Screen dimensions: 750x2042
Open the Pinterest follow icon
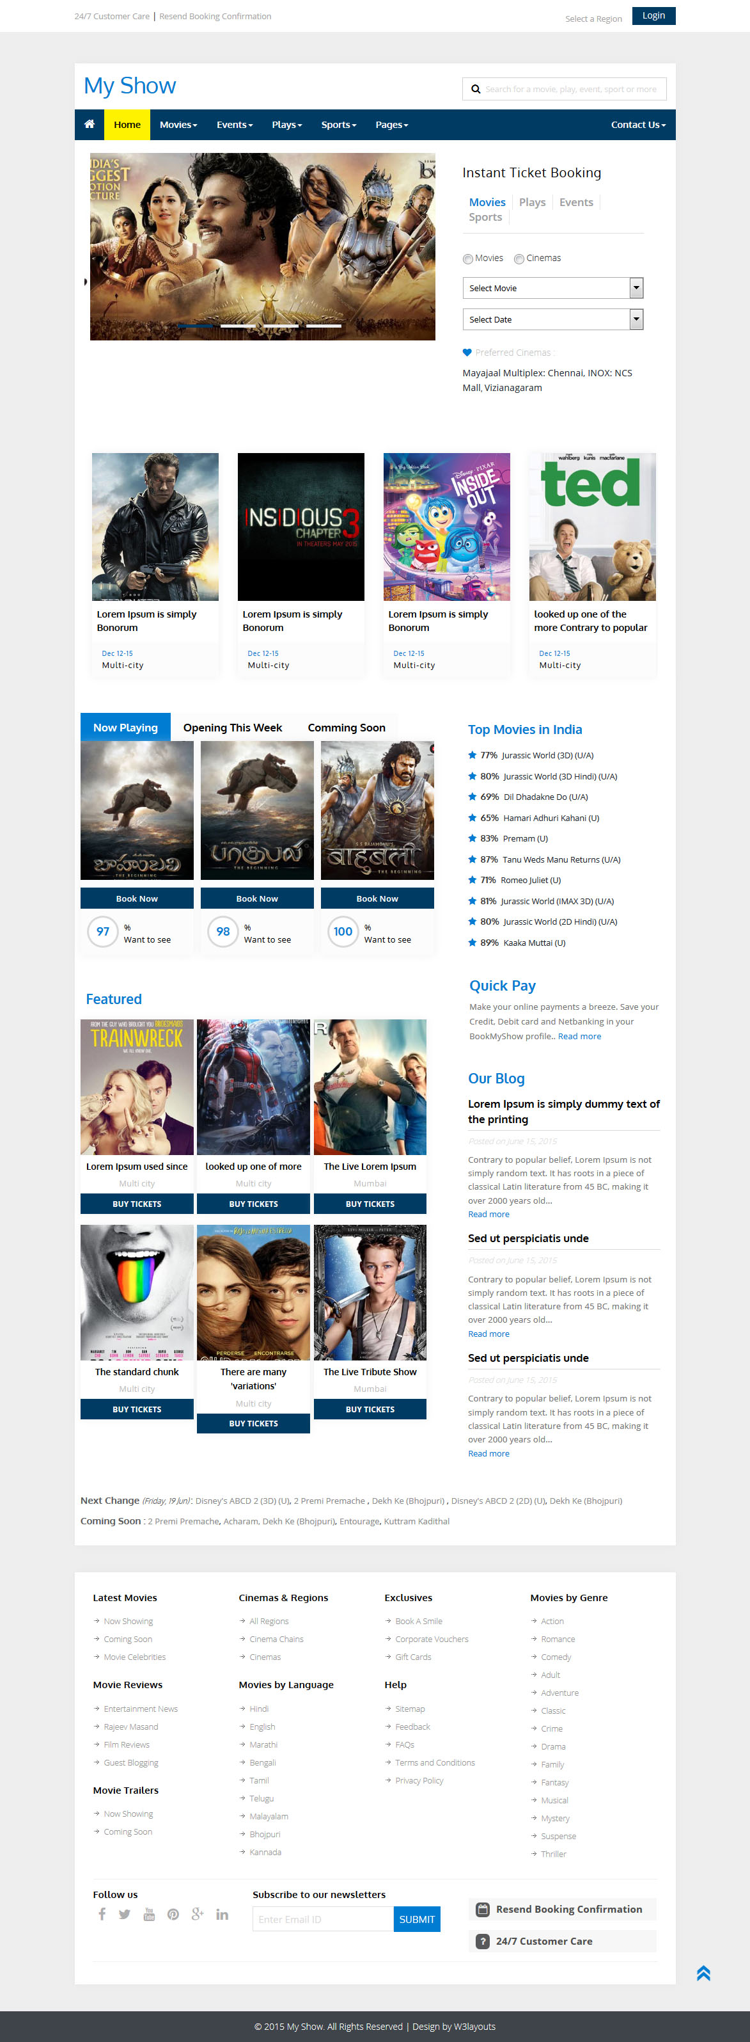[x=173, y=1915]
